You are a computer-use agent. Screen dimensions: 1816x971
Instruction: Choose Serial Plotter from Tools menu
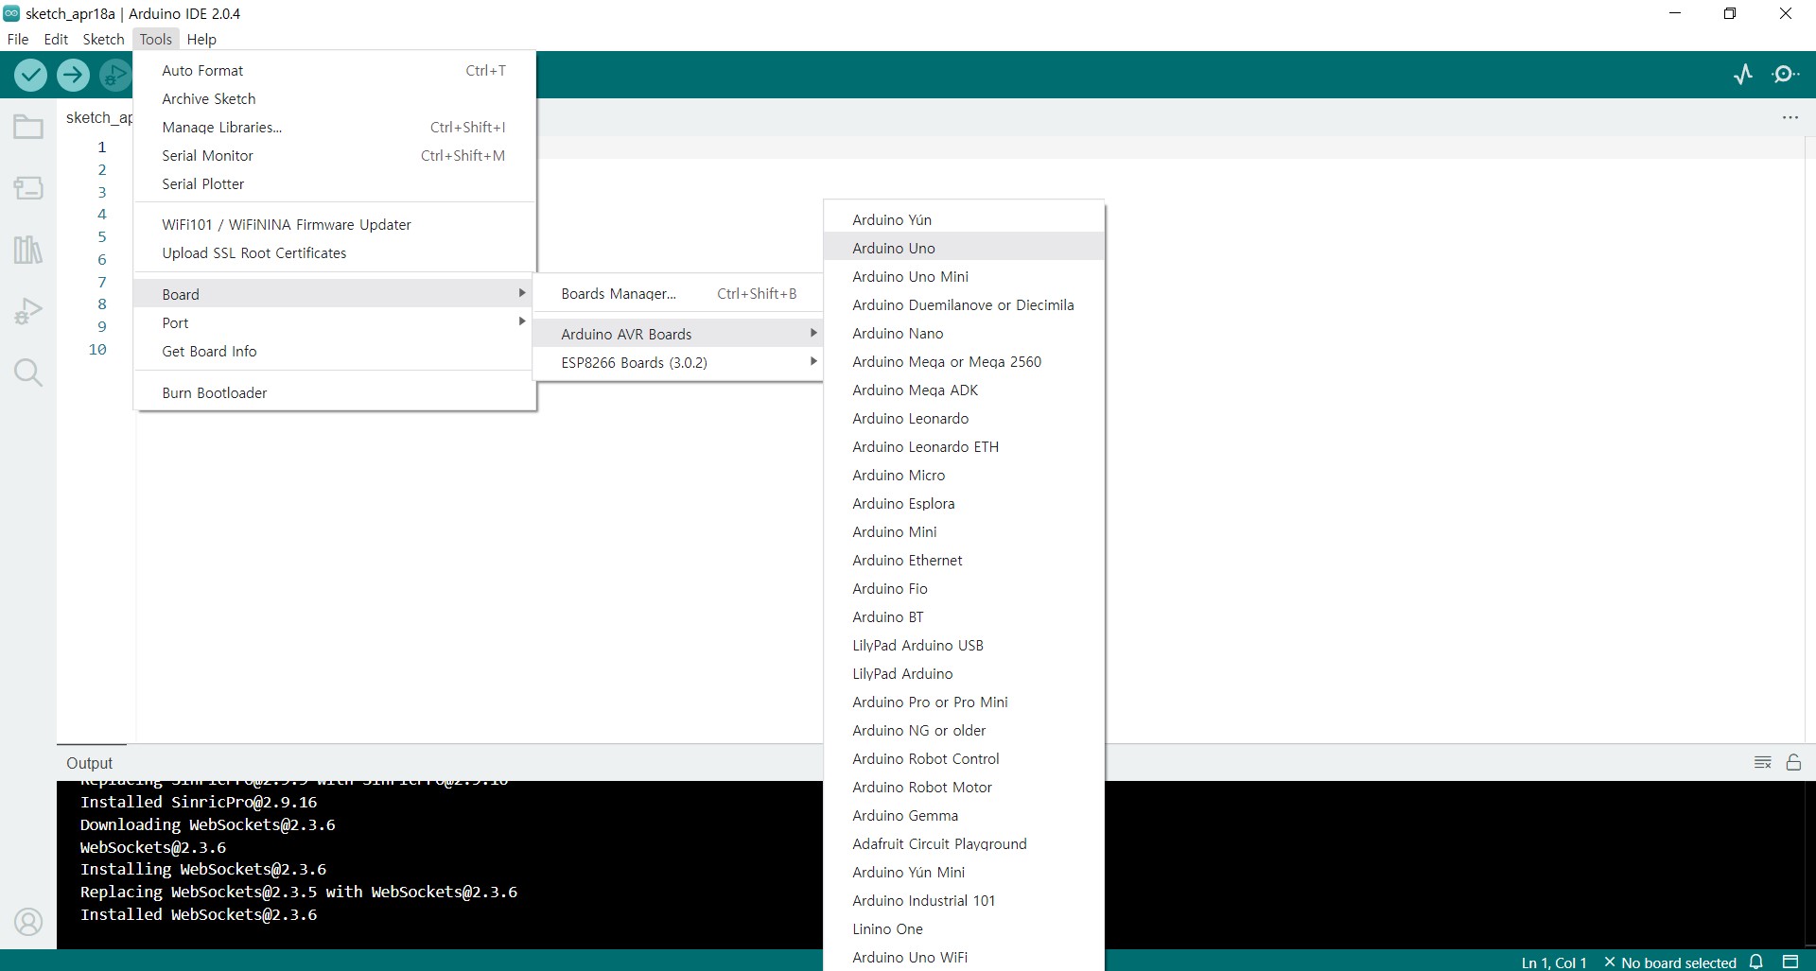(335, 183)
